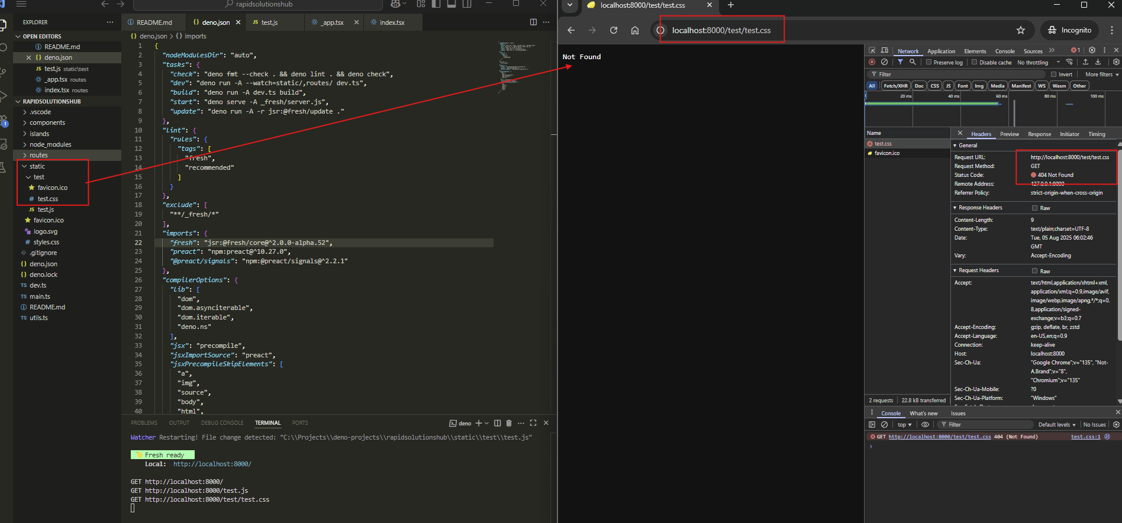
Task: Switch to the Preview tab
Action: tap(1010, 134)
